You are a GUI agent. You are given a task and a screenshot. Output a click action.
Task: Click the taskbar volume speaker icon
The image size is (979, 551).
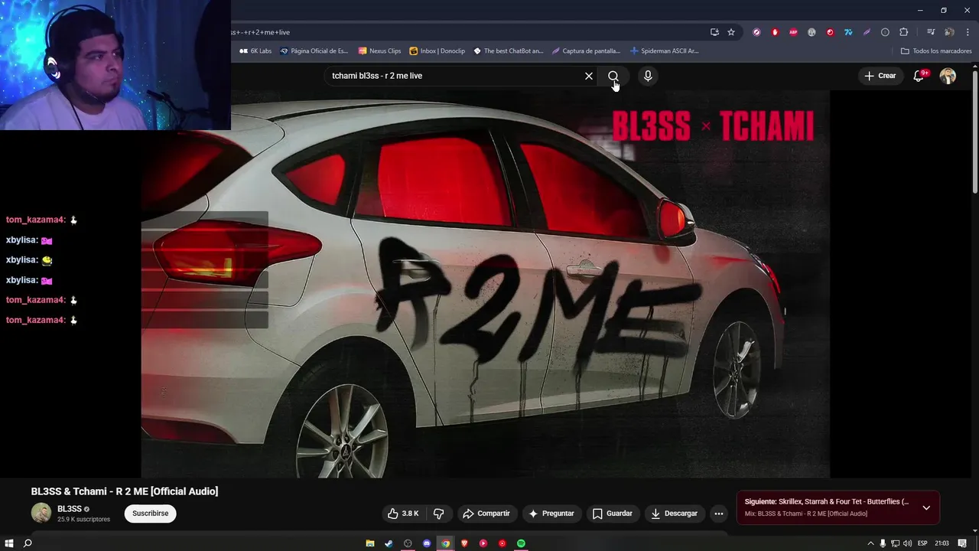[x=907, y=543]
